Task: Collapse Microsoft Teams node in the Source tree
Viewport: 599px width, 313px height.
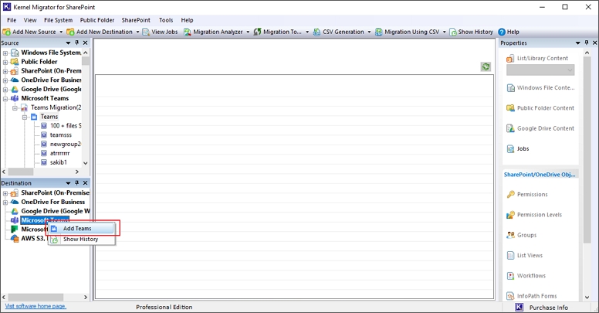Action: coord(5,99)
